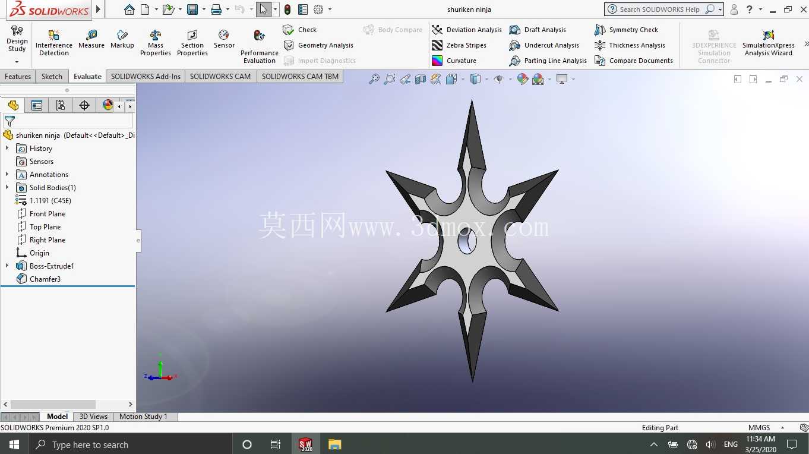Click the Windows search box
This screenshot has width=809, height=454.
coord(129,444)
